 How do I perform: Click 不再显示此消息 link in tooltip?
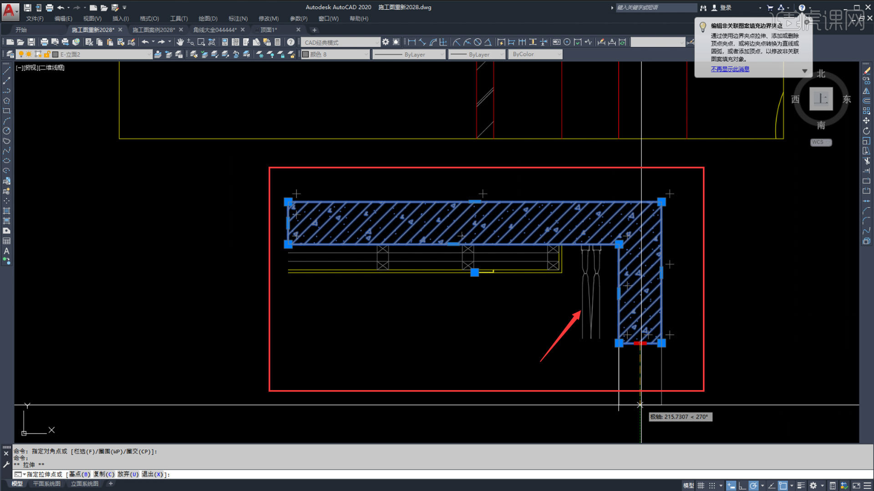729,69
